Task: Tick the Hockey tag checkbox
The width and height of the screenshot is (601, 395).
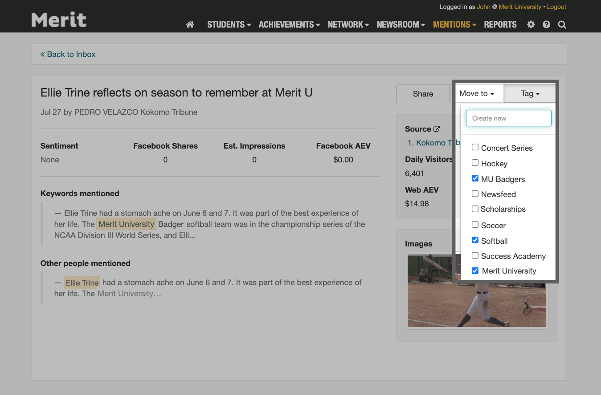Action: click(475, 163)
